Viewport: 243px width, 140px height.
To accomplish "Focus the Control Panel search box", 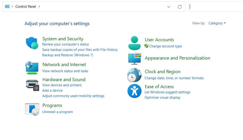I will (x=216, y=6).
